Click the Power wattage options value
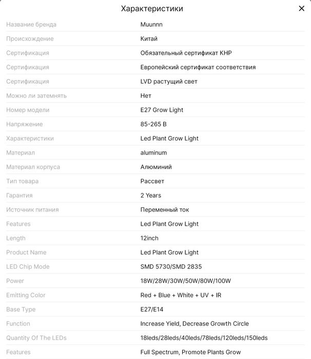 pyautogui.click(x=186, y=281)
